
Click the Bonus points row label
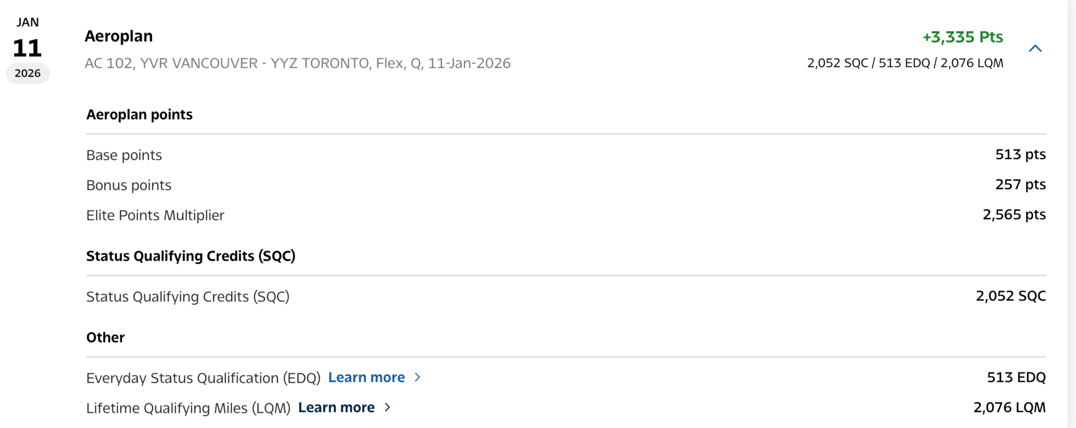pos(129,185)
